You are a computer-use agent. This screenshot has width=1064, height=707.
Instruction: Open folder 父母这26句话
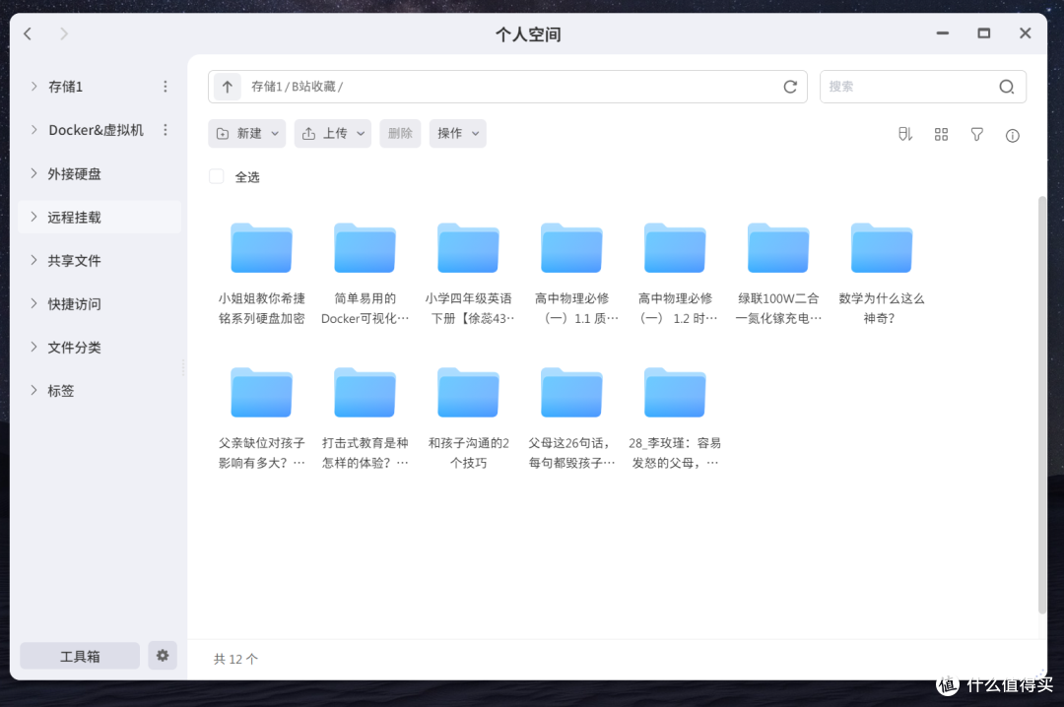pos(572,418)
